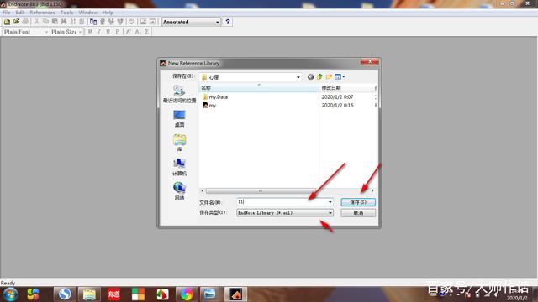
Task: Select the my.Data folder
Action: 219,97
